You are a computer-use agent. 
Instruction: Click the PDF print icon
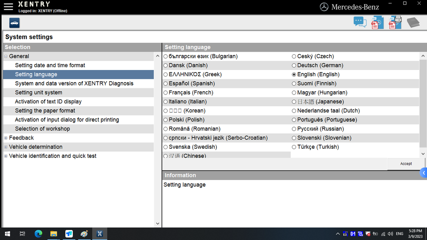coord(395,22)
